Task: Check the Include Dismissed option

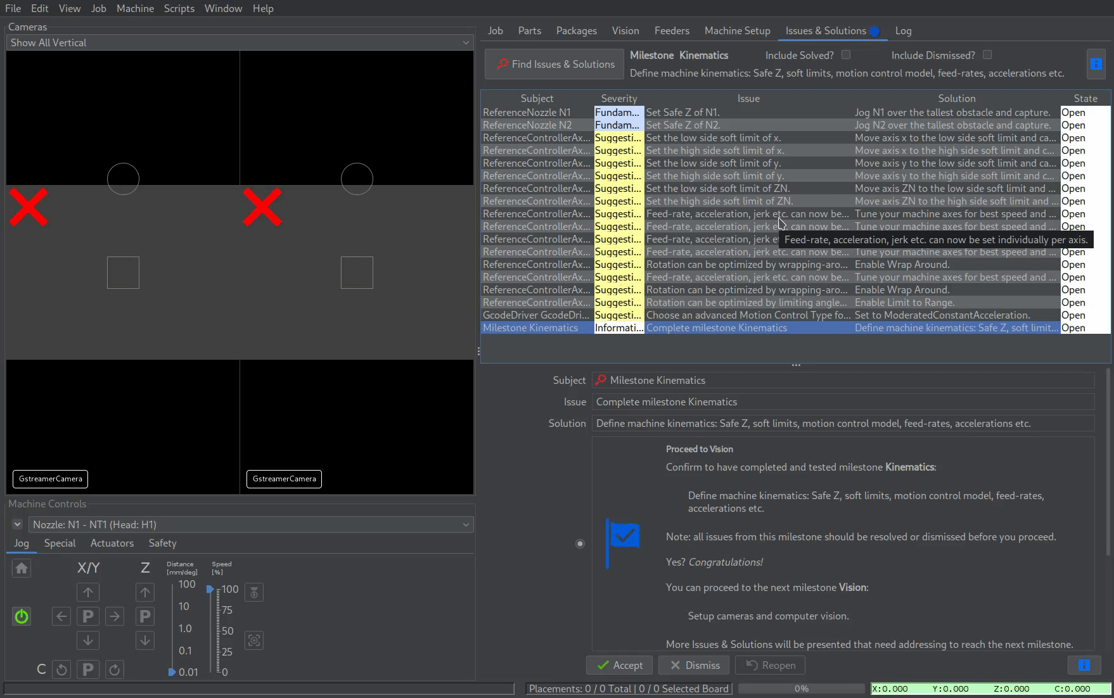Action: (x=987, y=54)
